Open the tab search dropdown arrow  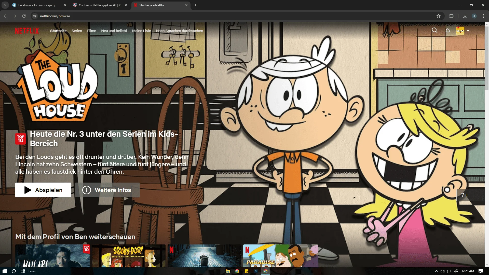pyautogui.click(x=5, y=5)
